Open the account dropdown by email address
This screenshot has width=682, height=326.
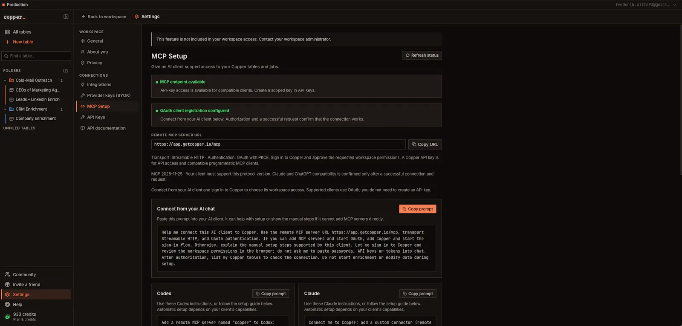click(645, 5)
